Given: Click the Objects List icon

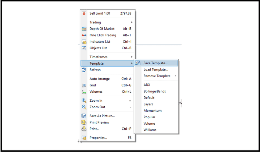Looking at the screenshot, I should click(84, 48).
